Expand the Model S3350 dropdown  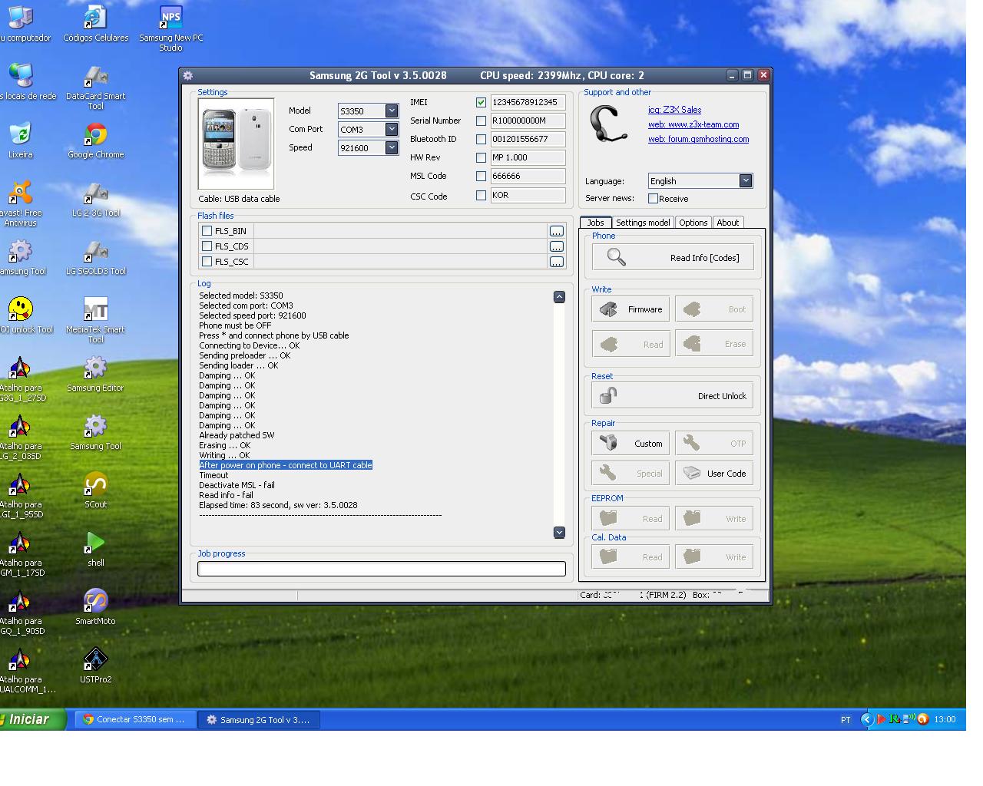click(392, 111)
